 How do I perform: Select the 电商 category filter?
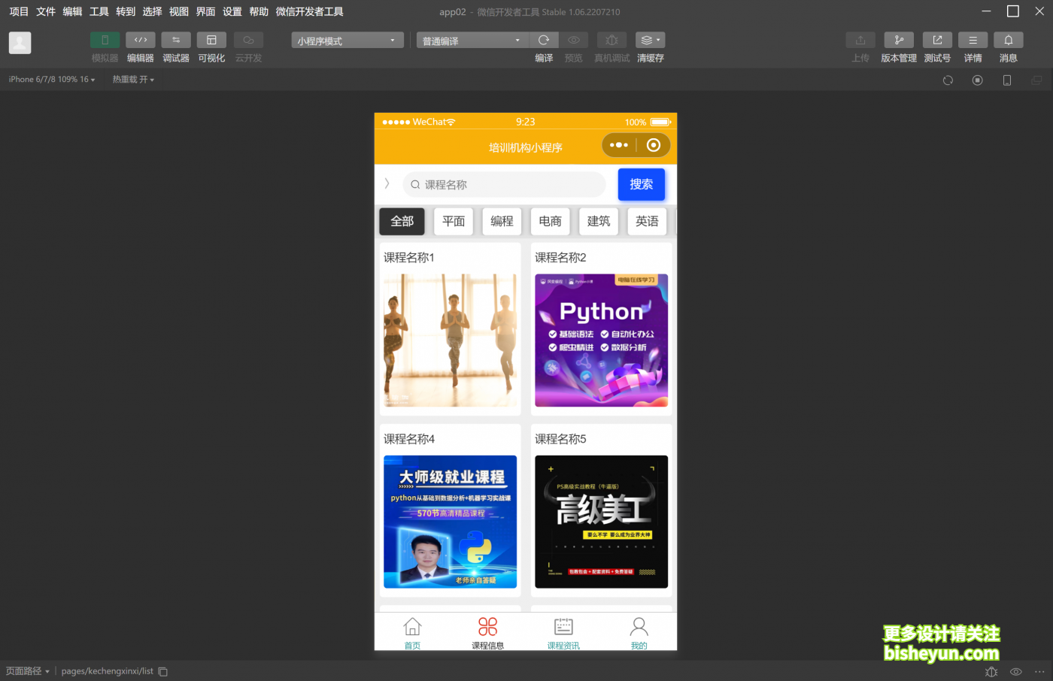point(550,221)
